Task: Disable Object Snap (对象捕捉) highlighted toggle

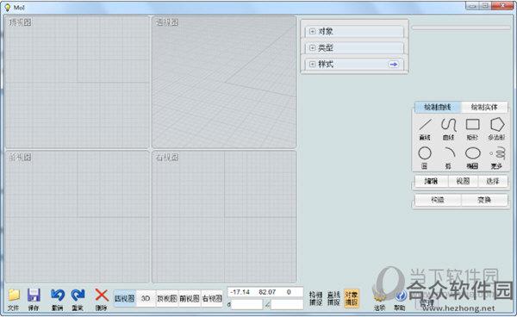Action: coord(352,298)
